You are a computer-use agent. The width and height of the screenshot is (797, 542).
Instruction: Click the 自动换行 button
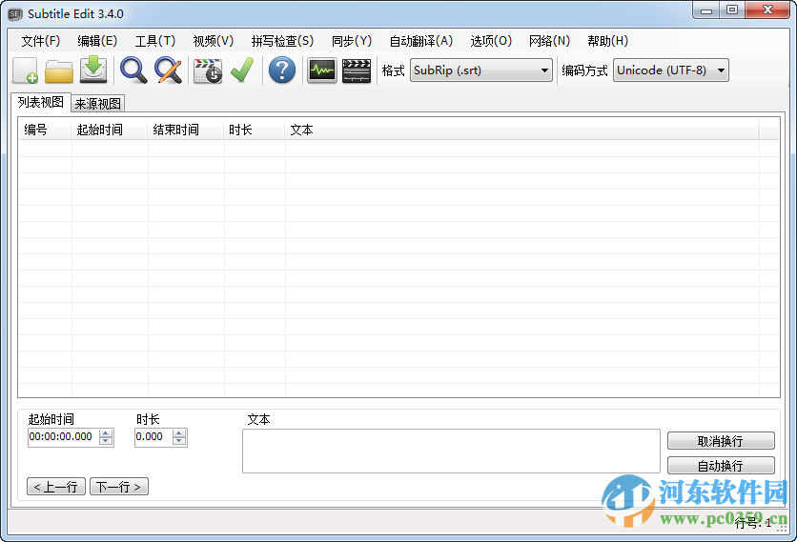pos(721,465)
